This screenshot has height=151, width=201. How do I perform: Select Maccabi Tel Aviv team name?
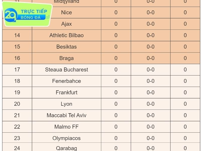67,115
